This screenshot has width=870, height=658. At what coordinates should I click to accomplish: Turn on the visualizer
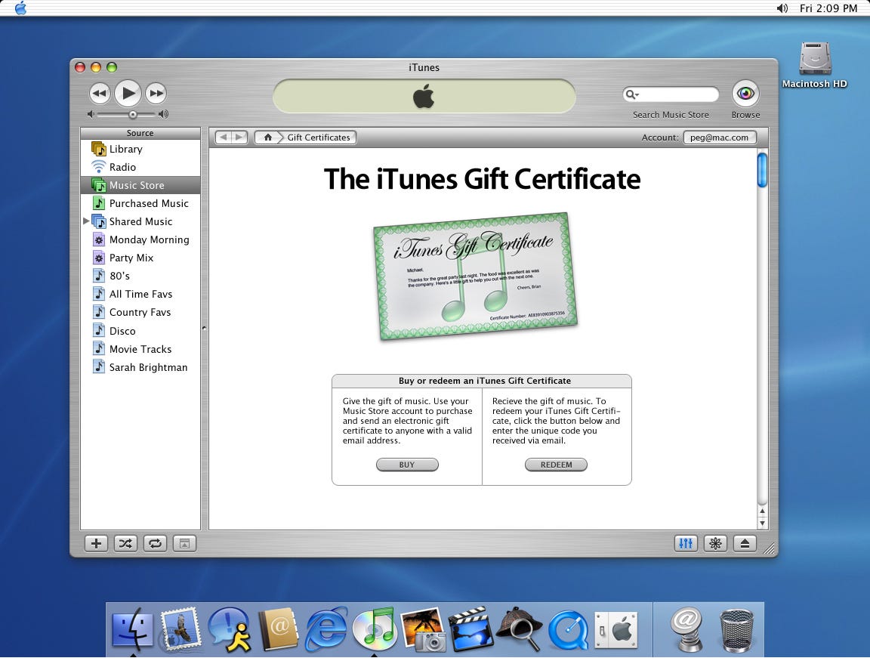715,543
